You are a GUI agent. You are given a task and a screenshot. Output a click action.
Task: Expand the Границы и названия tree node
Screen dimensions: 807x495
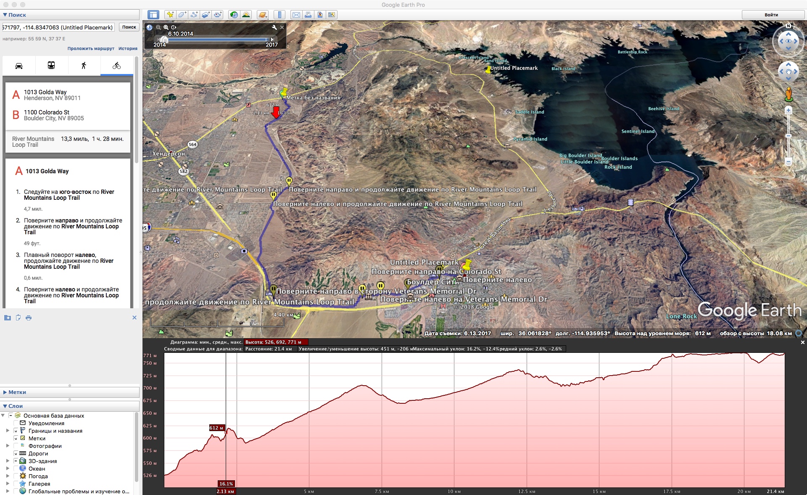[x=8, y=431]
